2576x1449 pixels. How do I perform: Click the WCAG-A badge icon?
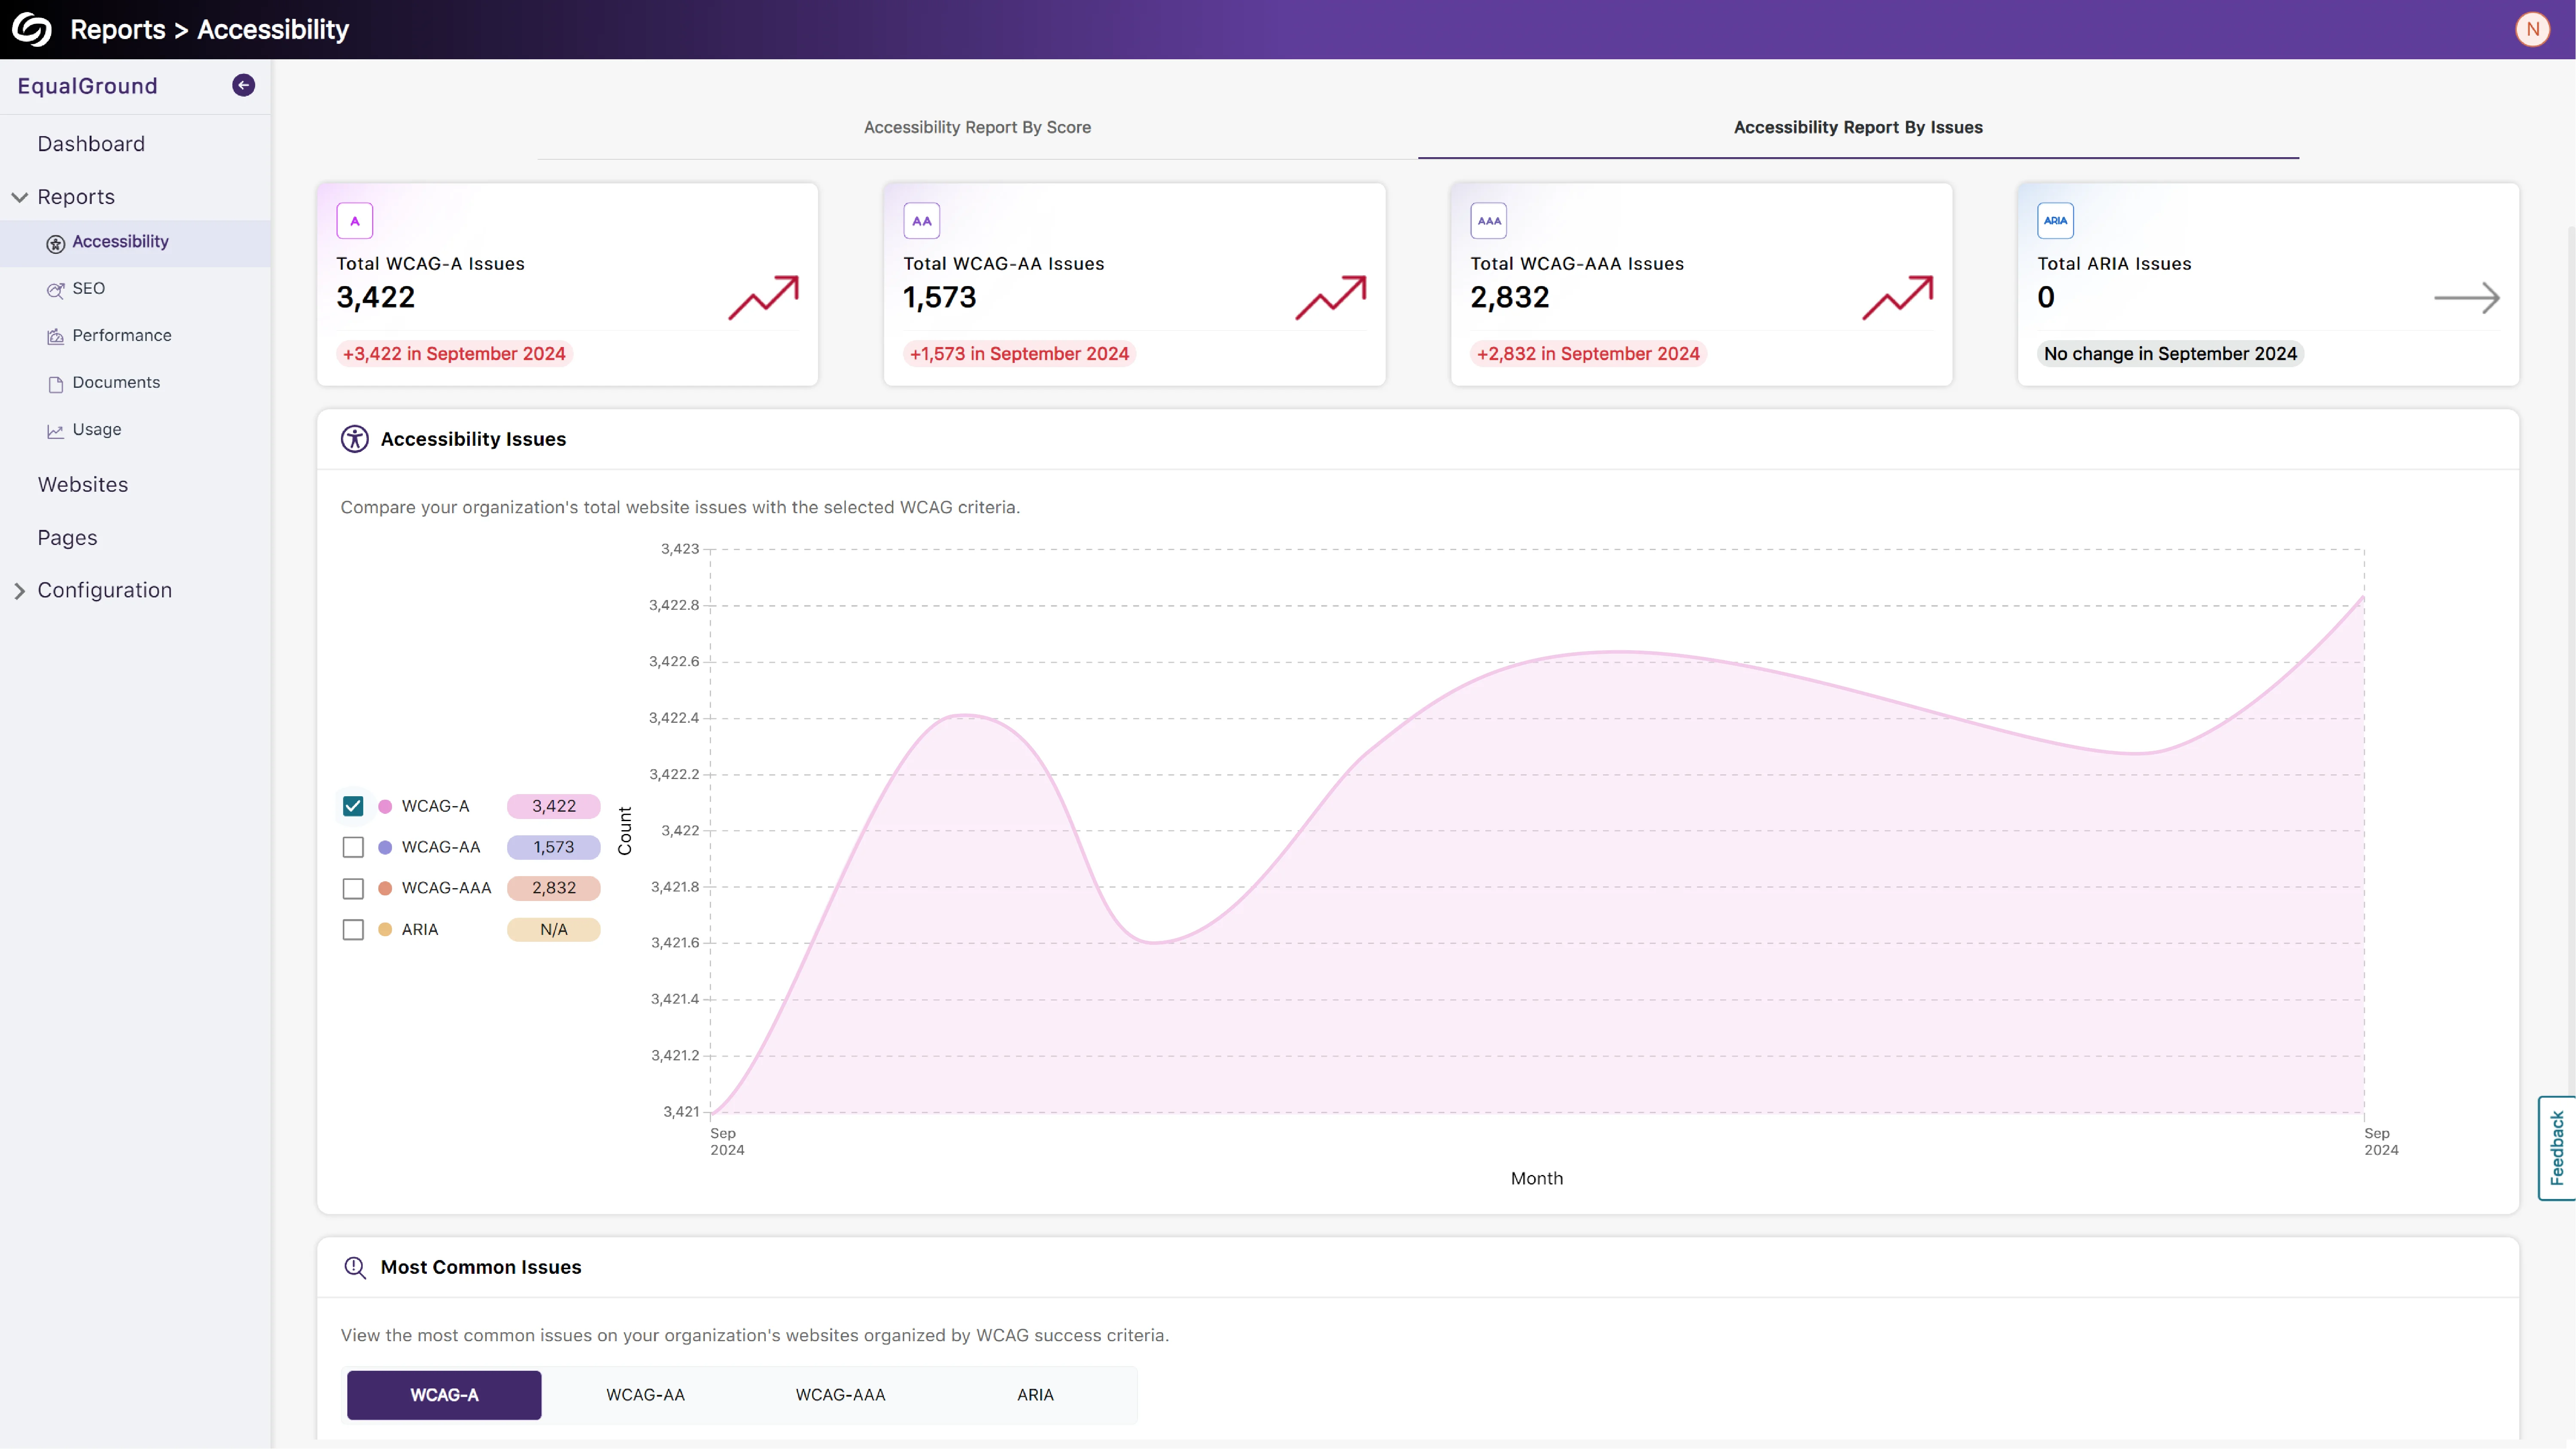coord(355,221)
